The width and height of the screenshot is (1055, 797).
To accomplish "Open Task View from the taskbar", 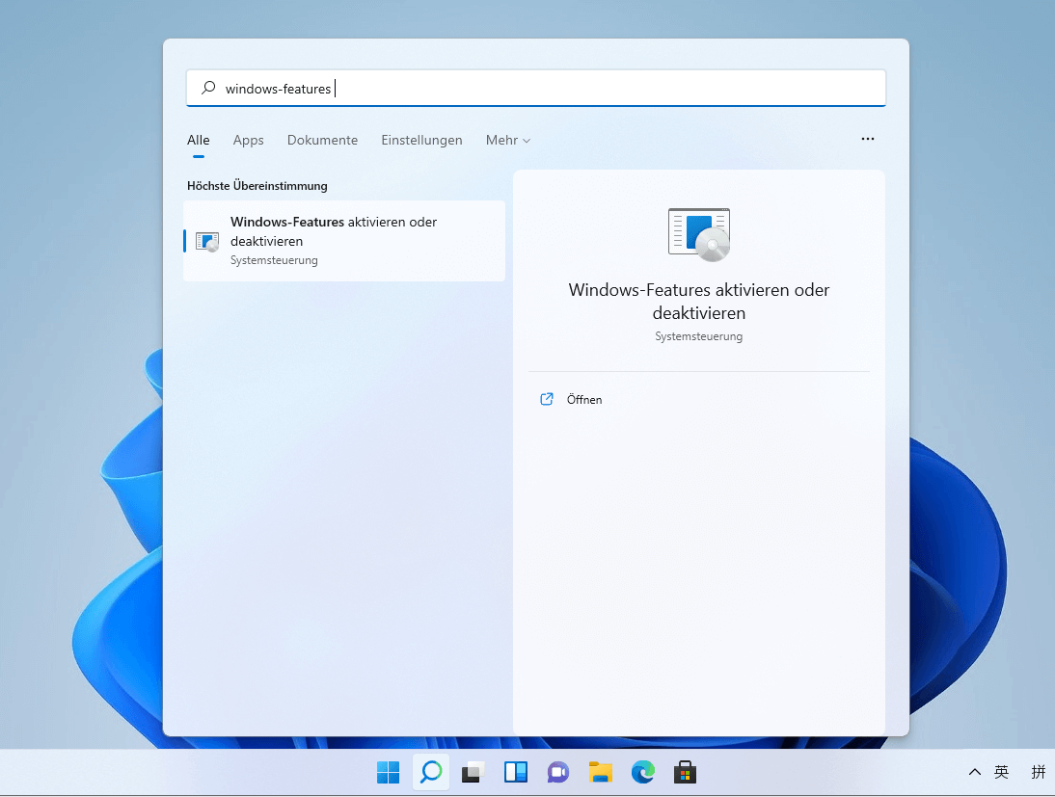I will tap(473, 772).
